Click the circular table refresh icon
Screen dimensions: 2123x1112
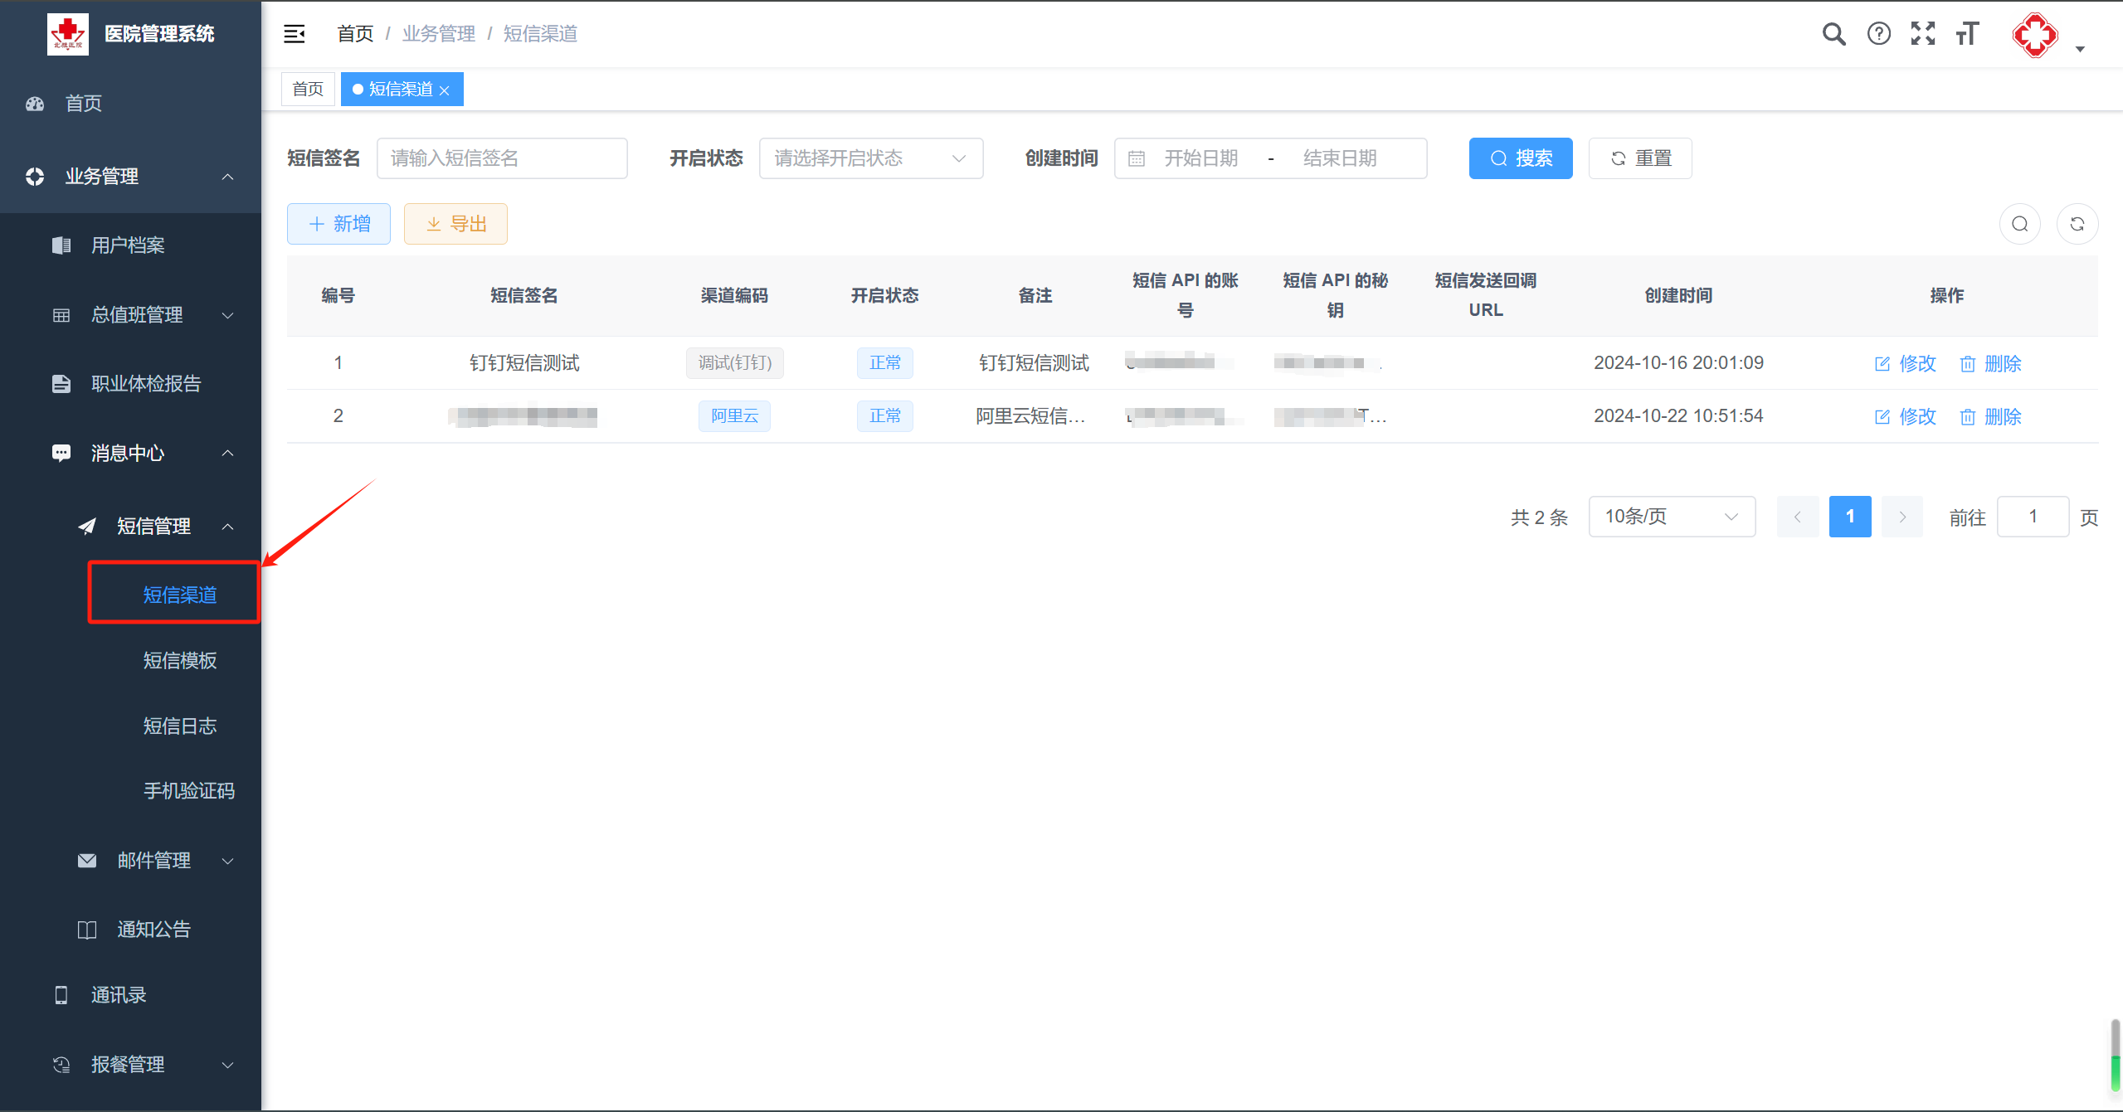[2077, 224]
